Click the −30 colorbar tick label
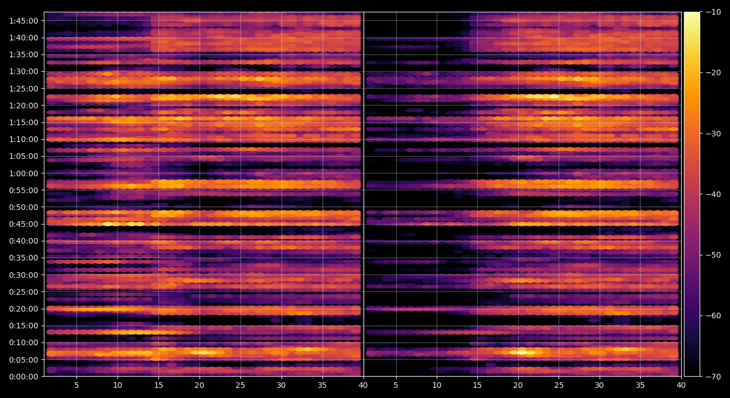730x398 pixels. point(713,134)
